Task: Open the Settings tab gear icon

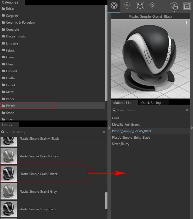Action: pyautogui.click(x=153, y=6)
